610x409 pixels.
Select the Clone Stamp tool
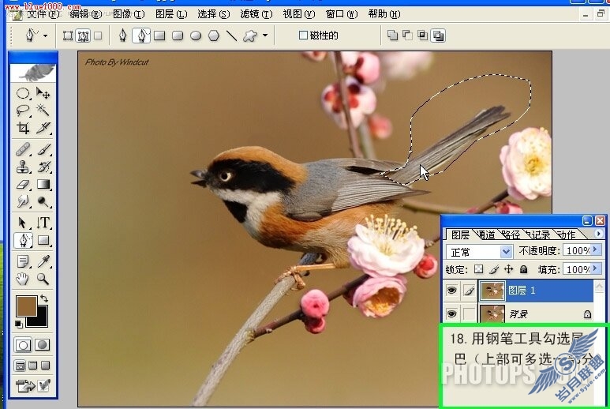click(x=23, y=167)
